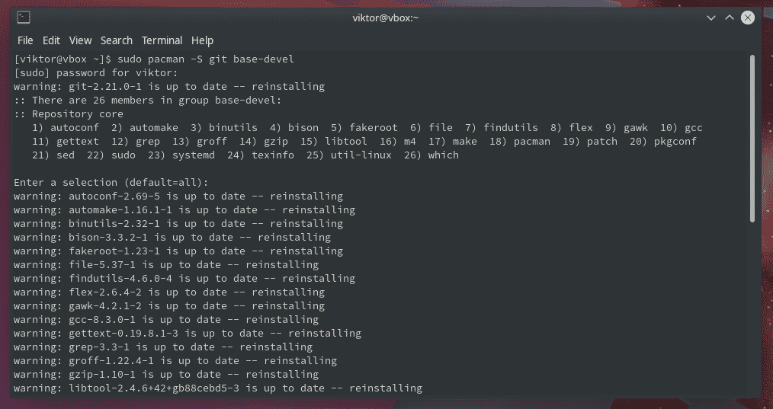
Task: Click the terminal icon in title bar
Action: [x=24, y=18]
